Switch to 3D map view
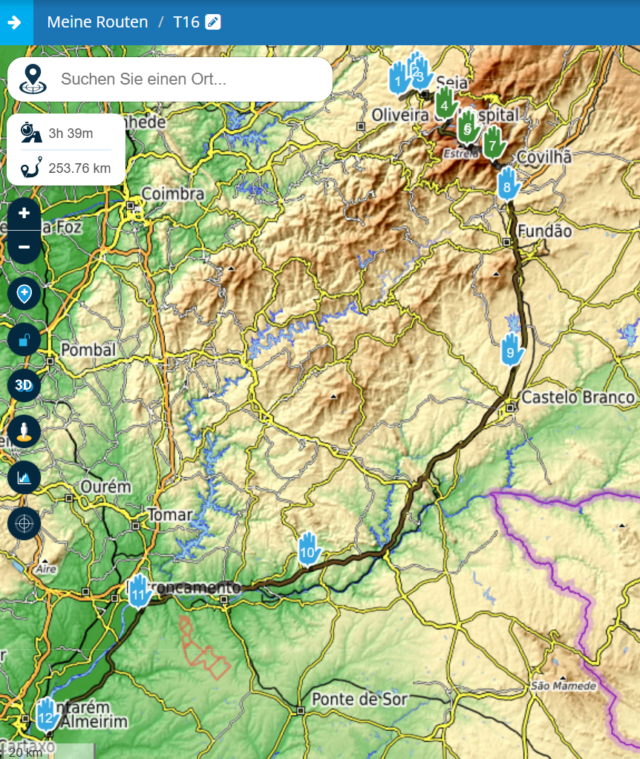 coord(24,385)
